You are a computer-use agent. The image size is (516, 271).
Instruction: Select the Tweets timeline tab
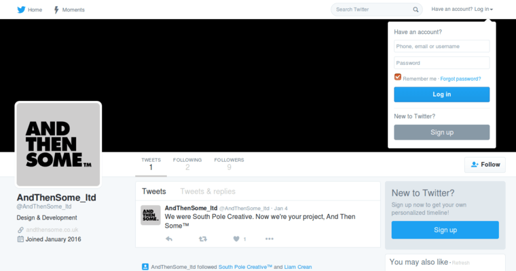pos(154,192)
